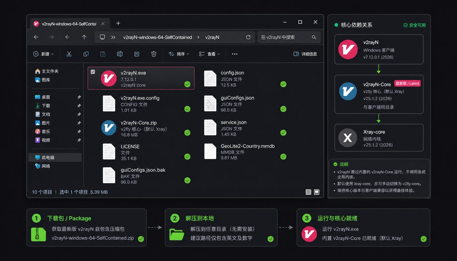The image size is (457, 261).
Task: Select guiConfigs.json.bak file icon
Action: (109, 175)
